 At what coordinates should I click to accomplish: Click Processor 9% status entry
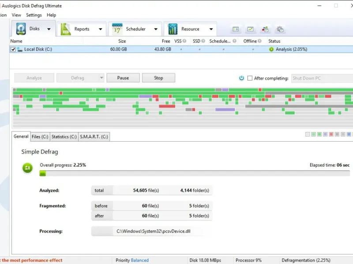pos(248,260)
